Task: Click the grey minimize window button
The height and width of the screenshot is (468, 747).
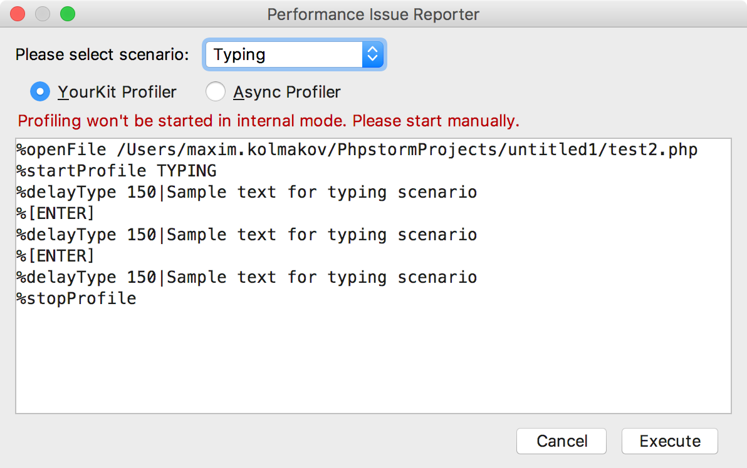Action: coord(43,14)
